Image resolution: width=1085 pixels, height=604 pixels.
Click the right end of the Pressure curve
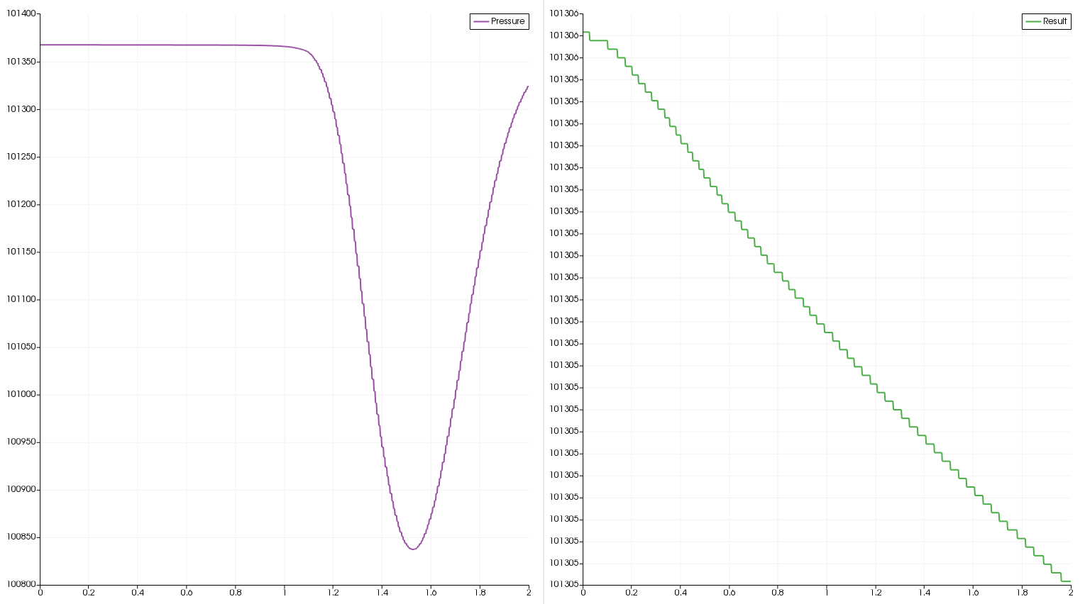click(x=528, y=86)
